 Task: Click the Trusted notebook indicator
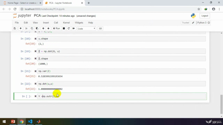[x=185, y=23]
